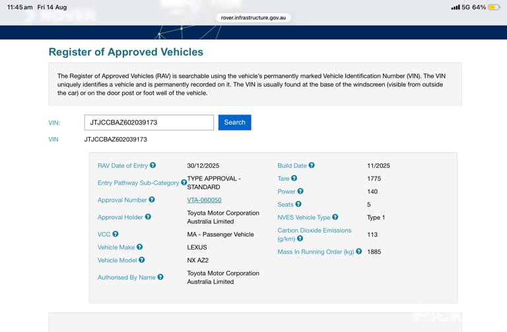Click the Mass In Running Order (kg) label

click(316, 252)
